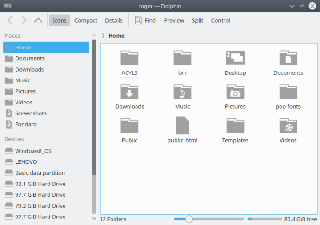Viewport: 320px width, 225px height.
Task: Navigate up to the parent folder
Action: tap(38, 20)
